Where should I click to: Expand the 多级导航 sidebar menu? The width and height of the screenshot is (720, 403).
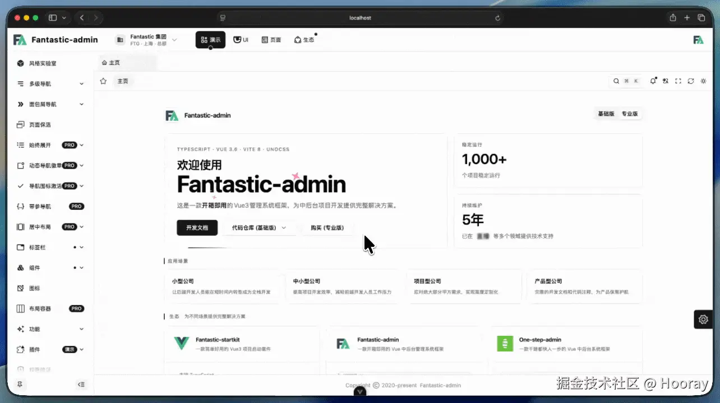point(49,84)
